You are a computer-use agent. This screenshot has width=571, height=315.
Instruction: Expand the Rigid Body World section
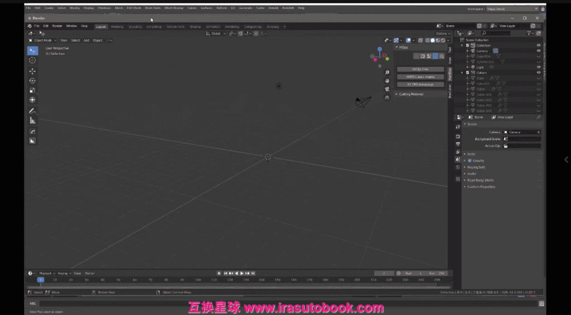pos(480,180)
